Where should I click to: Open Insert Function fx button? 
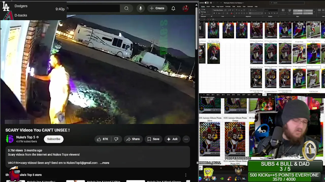(x=213, y=19)
